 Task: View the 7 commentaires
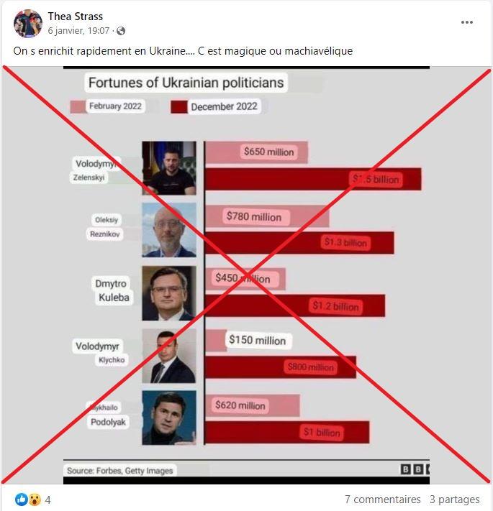click(382, 500)
